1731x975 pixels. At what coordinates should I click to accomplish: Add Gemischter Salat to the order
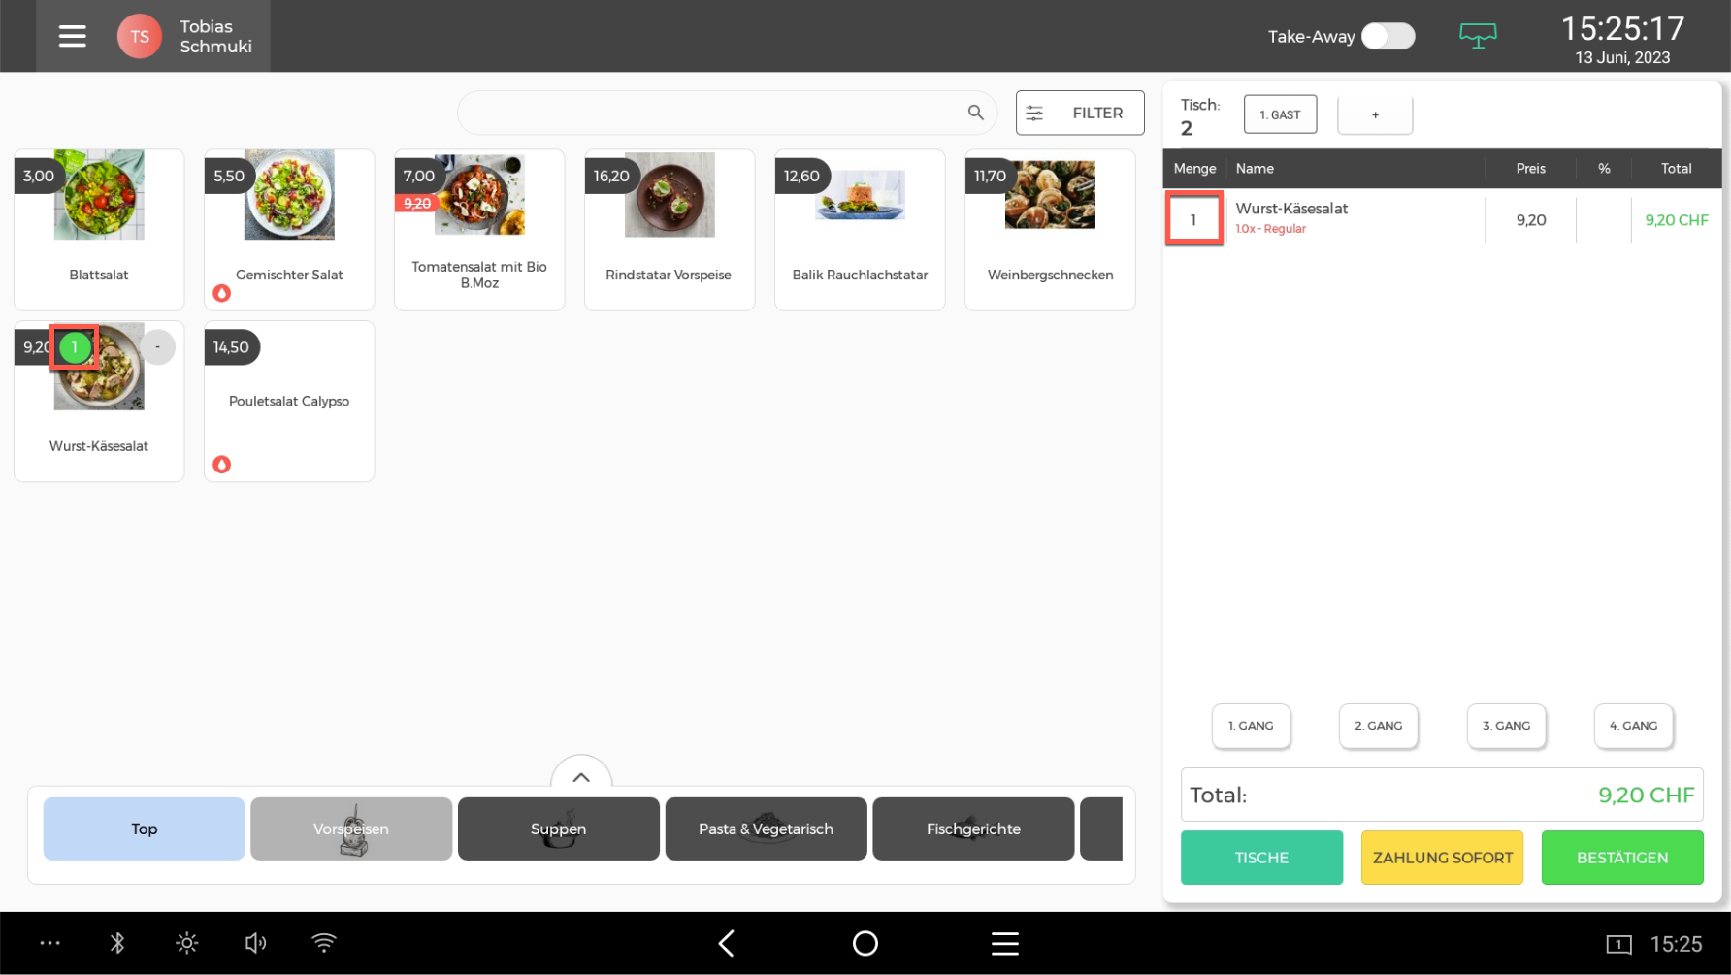tap(289, 230)
